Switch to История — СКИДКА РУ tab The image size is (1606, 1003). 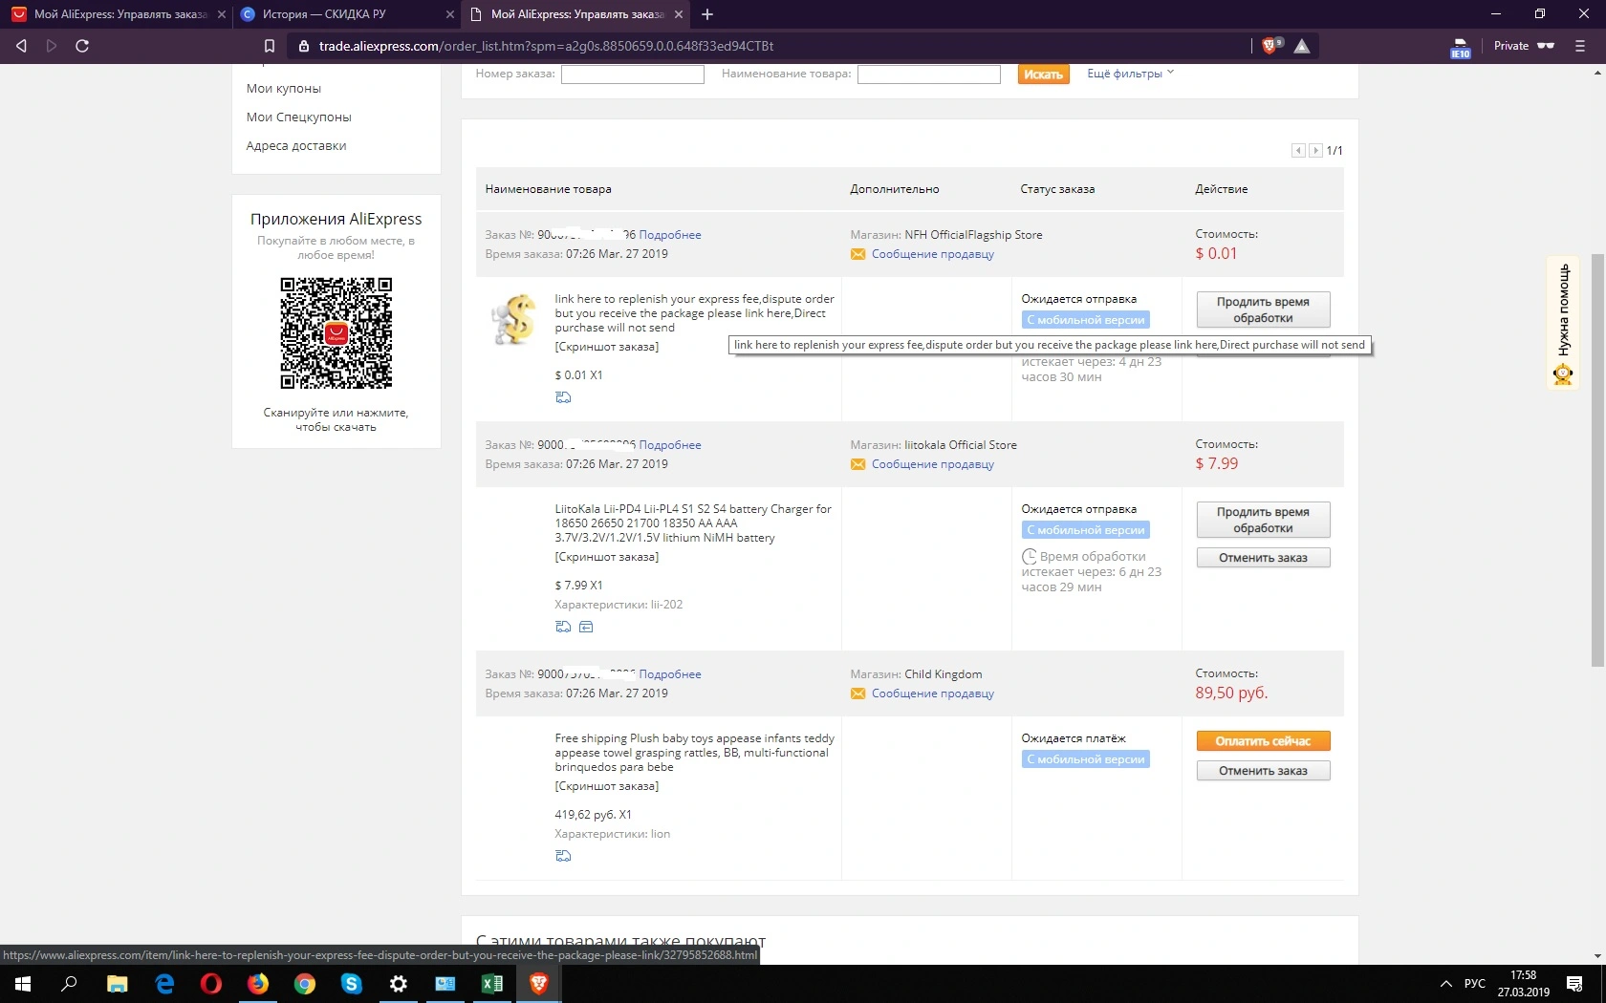(x=346, y=14)
